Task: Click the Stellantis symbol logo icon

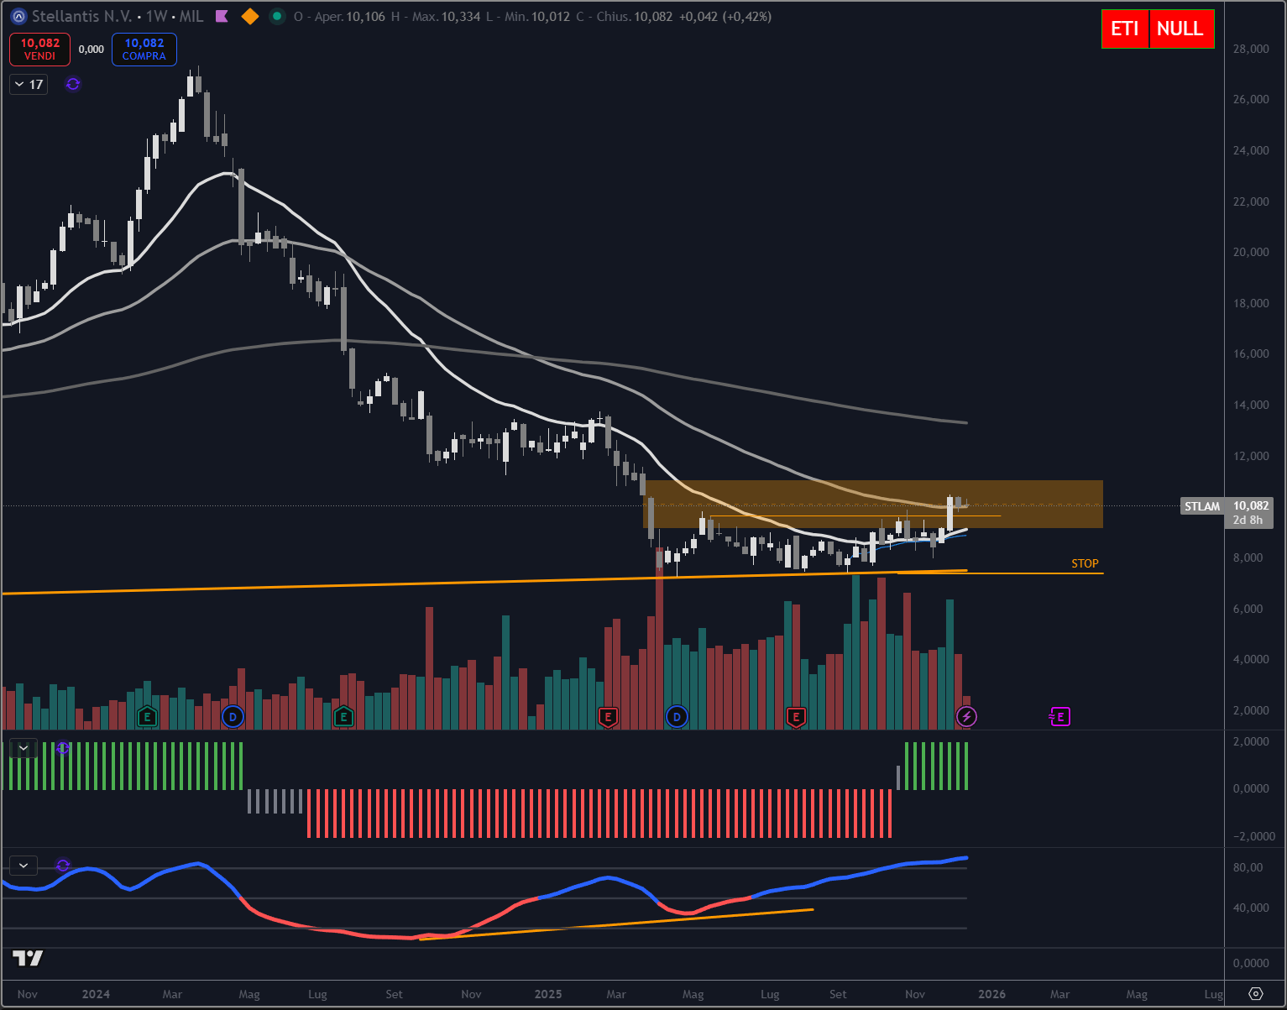Action: tap(18, 17)
